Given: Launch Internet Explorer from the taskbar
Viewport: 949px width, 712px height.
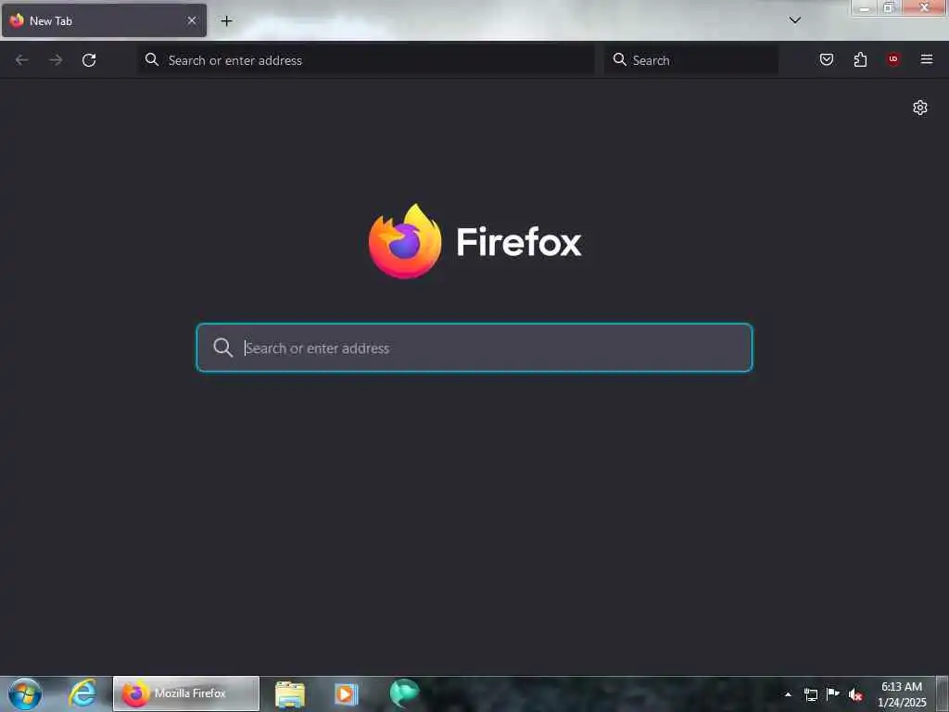Looking at the screenshot, I should click(x=82, y=693).
